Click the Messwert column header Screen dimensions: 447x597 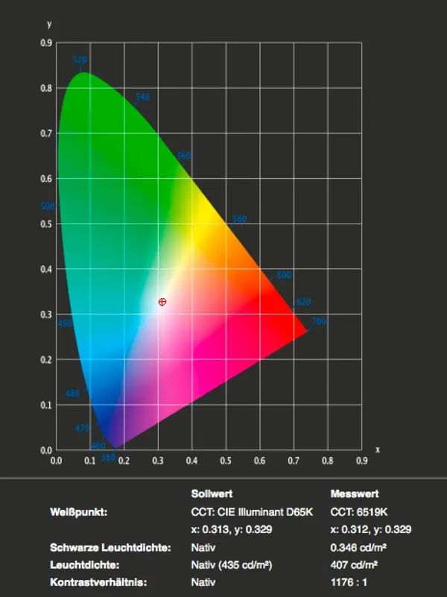(x=355, y=494)
